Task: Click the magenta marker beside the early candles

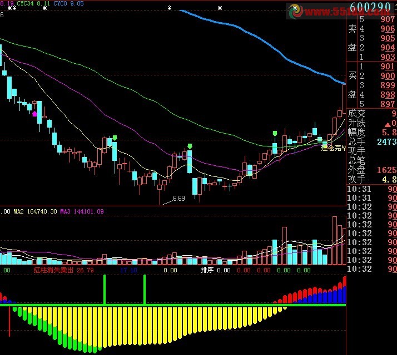Action: (x=35, y=114)
